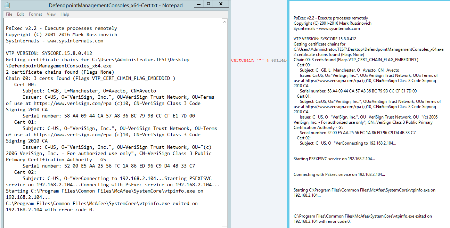Click '\DefendpointManagementConsoles_x64.exe' line in Notepad
Viewport: 450px width, 228px height.
[59, 66]
